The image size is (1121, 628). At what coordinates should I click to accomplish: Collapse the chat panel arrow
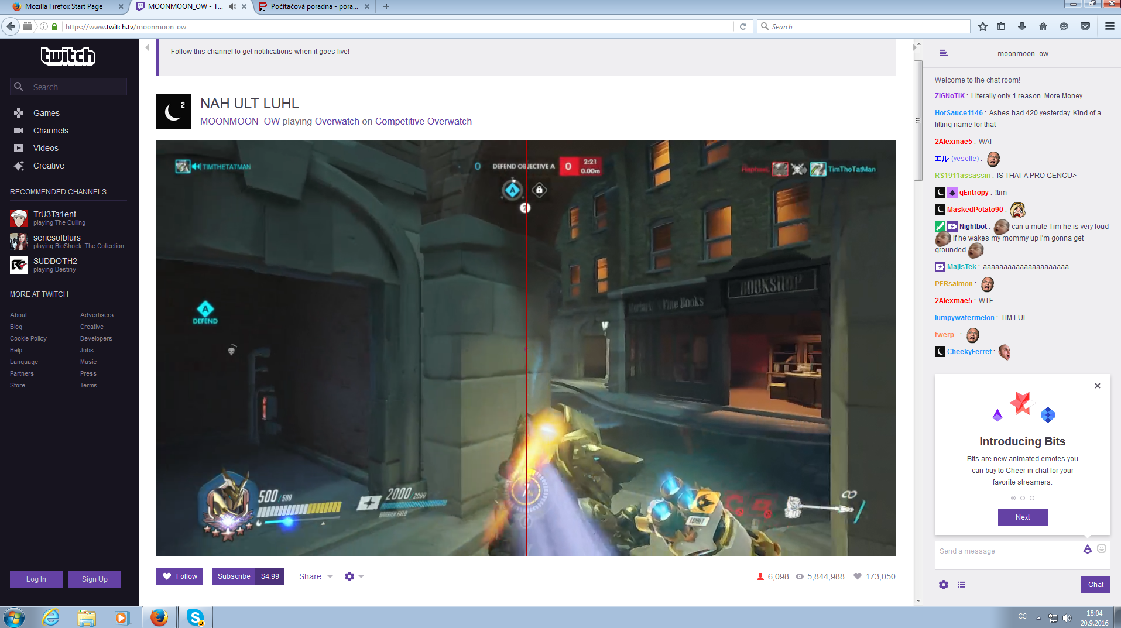(914, 47)
